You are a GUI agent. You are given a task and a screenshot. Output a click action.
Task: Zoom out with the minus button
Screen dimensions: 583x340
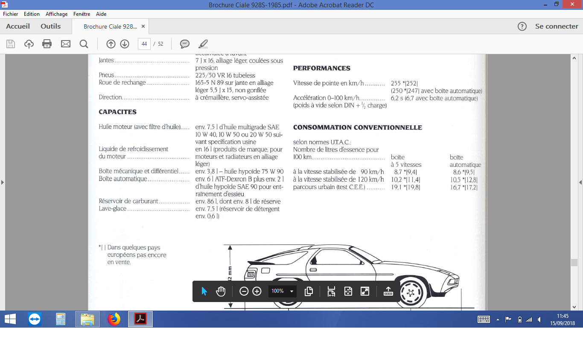pyautogui.click(x=244, y=291)
